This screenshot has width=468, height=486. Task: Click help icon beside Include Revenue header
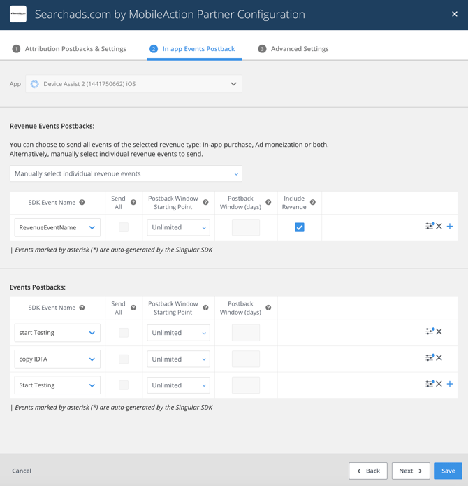coord(313,203)
